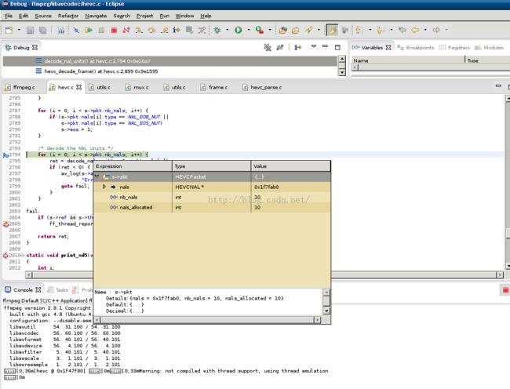Click the Save toolbar icon
Screen dimensions: 510x389
pos(31,31)
